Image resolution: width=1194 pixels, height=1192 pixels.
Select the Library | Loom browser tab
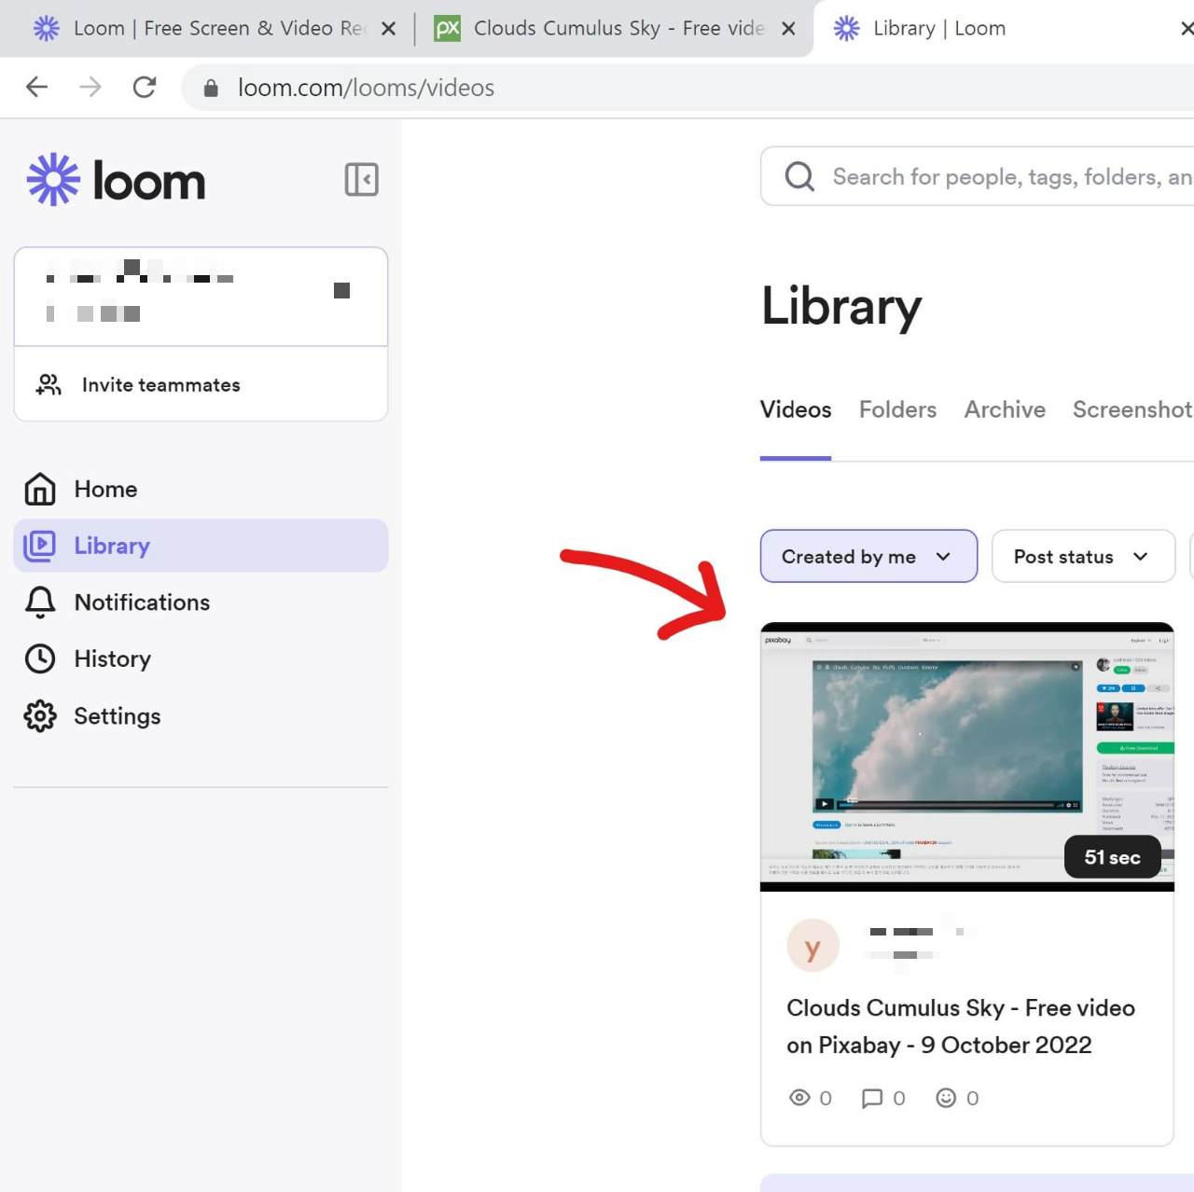pyautogui.click(x=1004, y=28)
